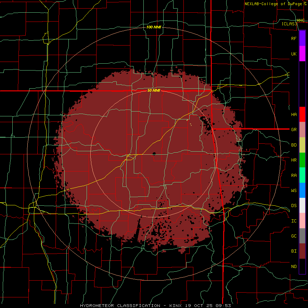This screenshot has width=308, height=308.
Task: Click the WS legend label
Action: click(294, 190)
